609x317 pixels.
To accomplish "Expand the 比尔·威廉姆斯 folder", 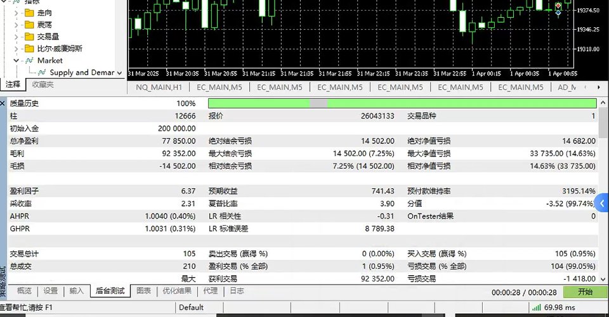I will click(16, 49).
